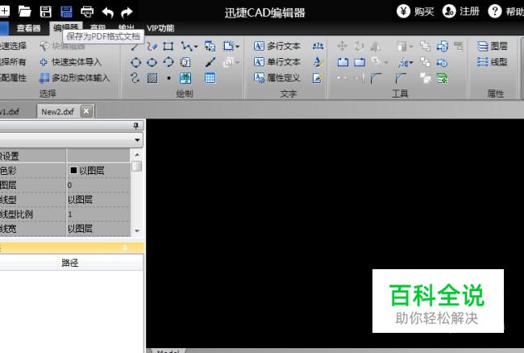Click the 购买 purchase button
The height and width of the screenshot is (353, 524).
[415, 12]
